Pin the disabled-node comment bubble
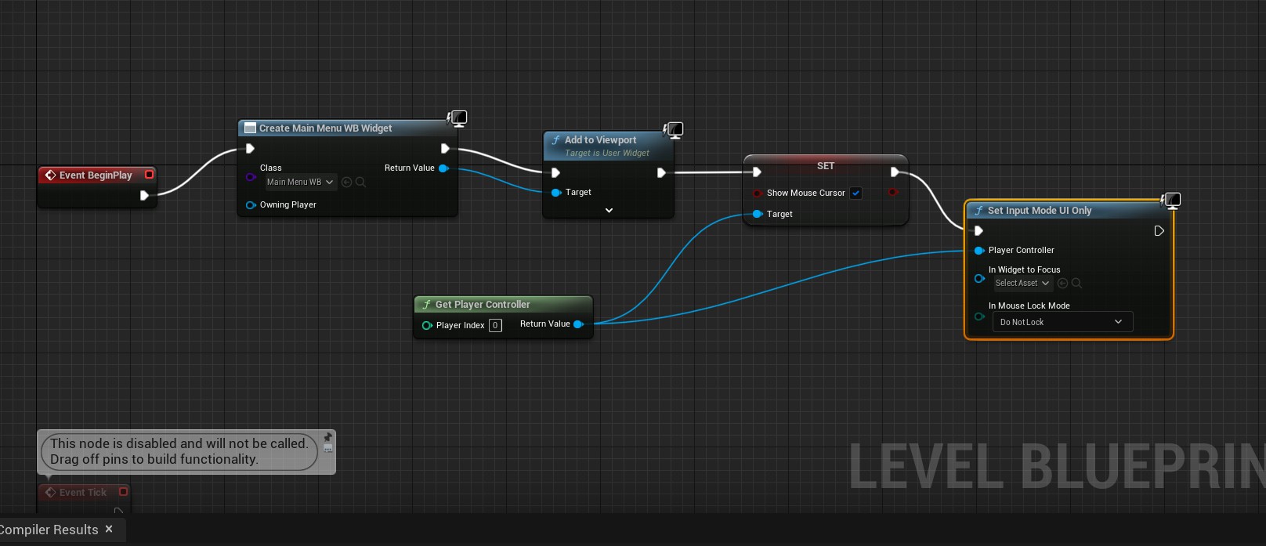This screenshot has width=1266, height=546. [x=328, y=437]
